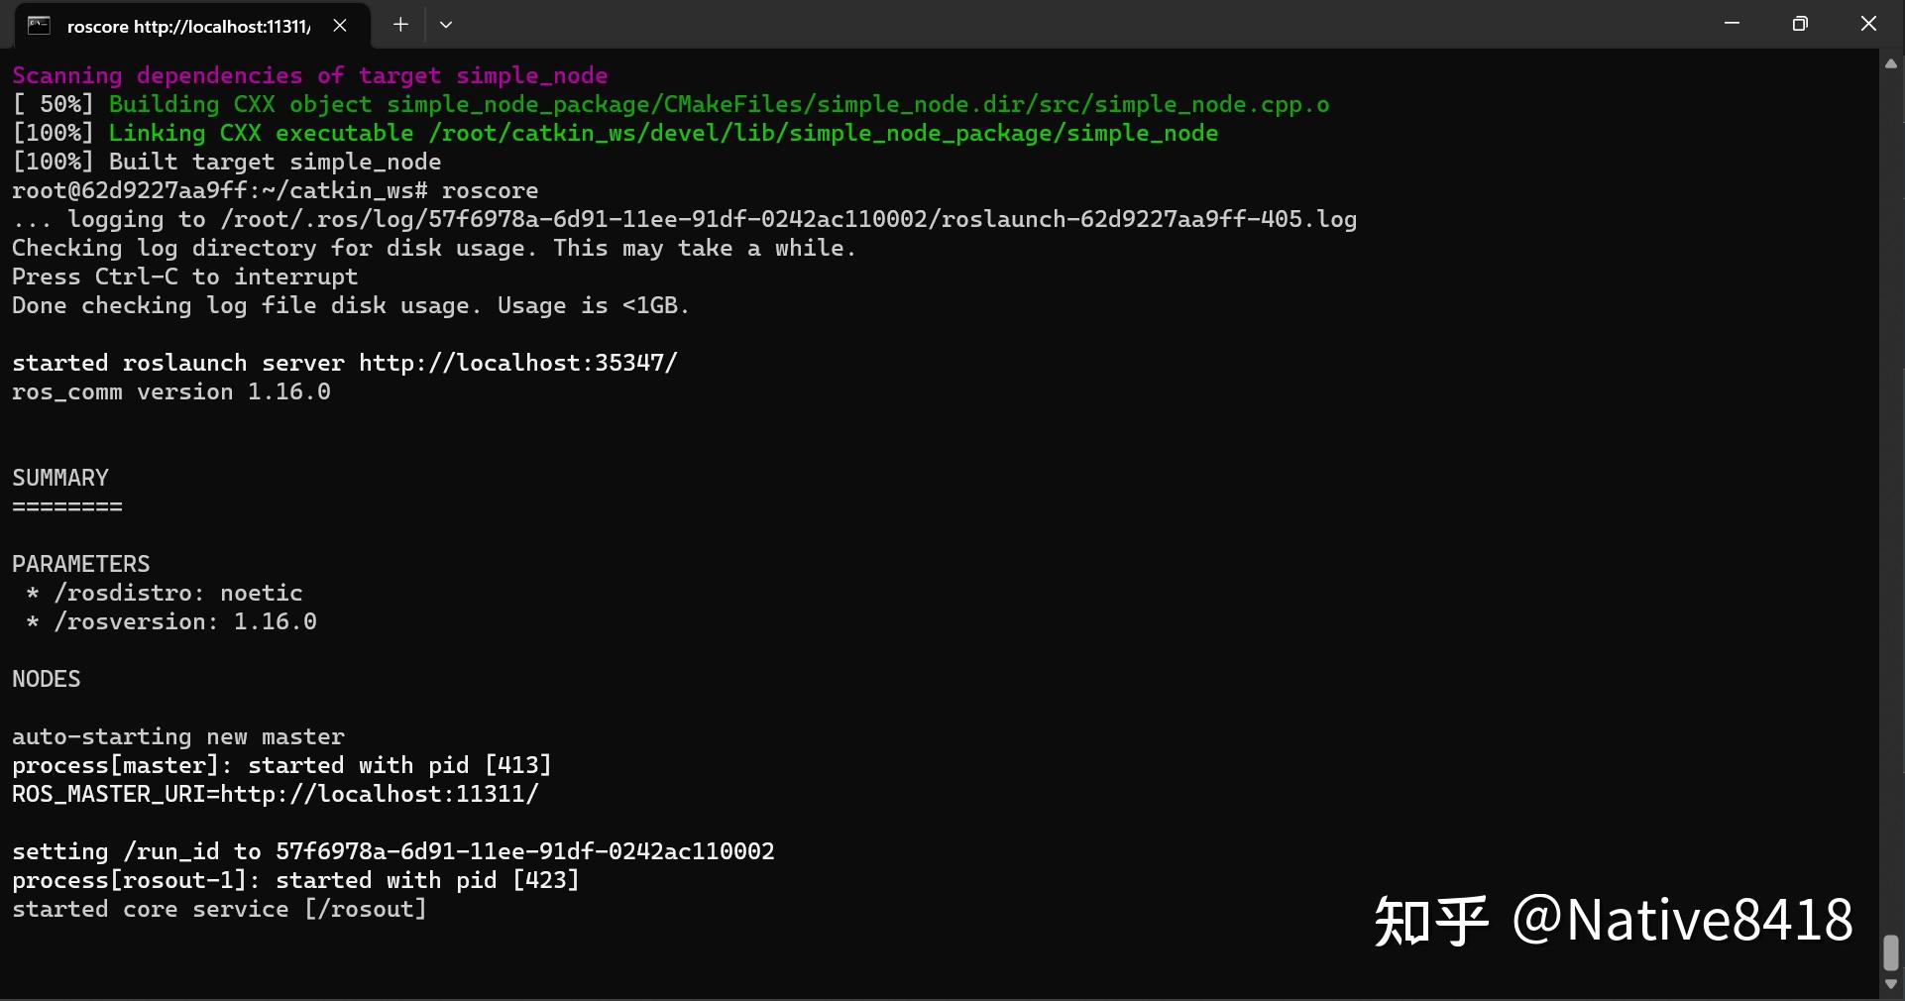This screenshot has width=1905, height=1001.
Task: Close the roscore tab with its X
Action: 340,26
